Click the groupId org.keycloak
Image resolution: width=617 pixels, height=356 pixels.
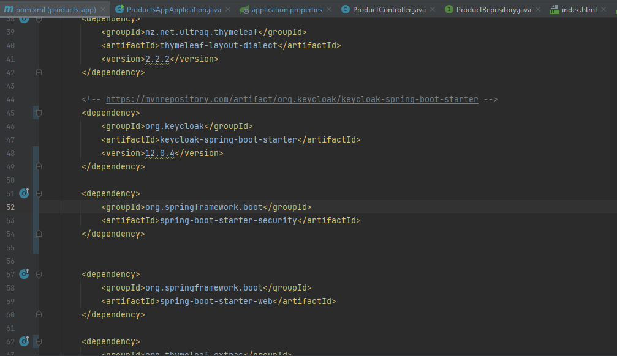[x=175, y=127]
